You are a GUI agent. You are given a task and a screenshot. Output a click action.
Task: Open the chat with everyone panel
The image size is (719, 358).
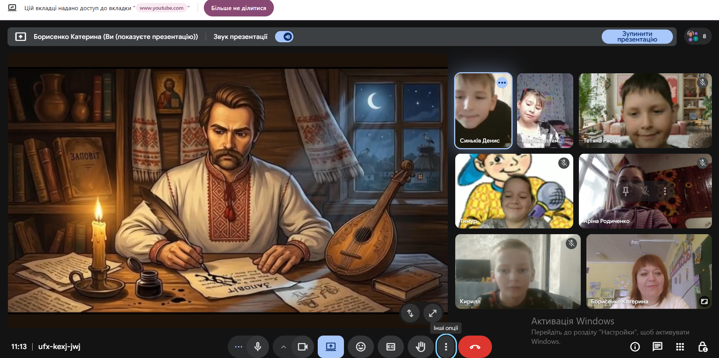tap(657, 347)
